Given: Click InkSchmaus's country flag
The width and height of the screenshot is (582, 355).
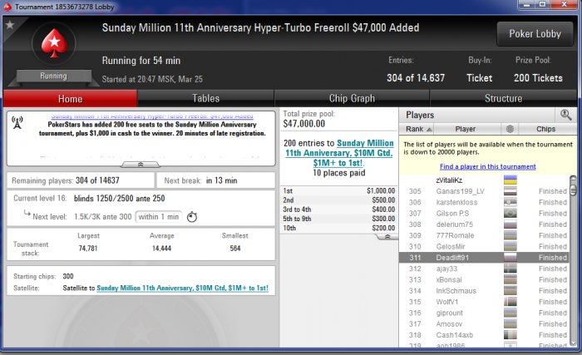Looking at the screenshot, I should click(x=510, y=291).
